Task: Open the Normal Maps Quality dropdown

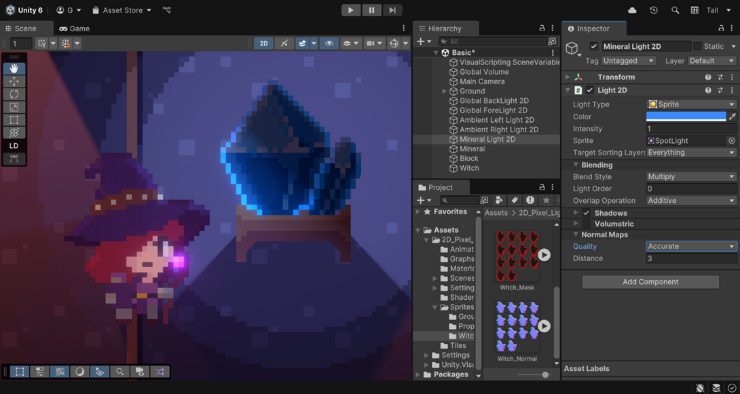Action: (x=691, y=246)
